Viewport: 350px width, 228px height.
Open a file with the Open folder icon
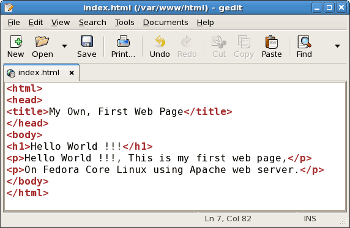point(42,42)
